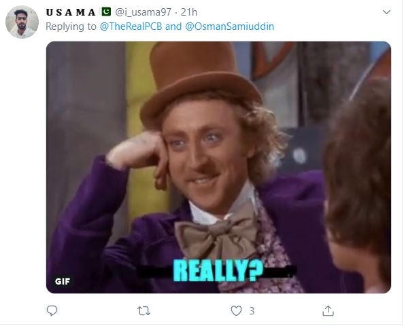404x326 pixels.
Task: Expand the tweet options chevron
Action: (386, 12)
